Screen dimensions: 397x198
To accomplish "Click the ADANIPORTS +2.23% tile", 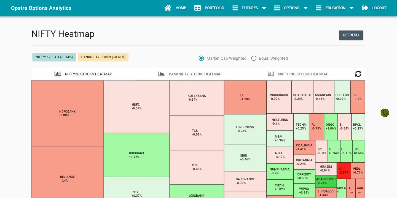I will (326, 181).
